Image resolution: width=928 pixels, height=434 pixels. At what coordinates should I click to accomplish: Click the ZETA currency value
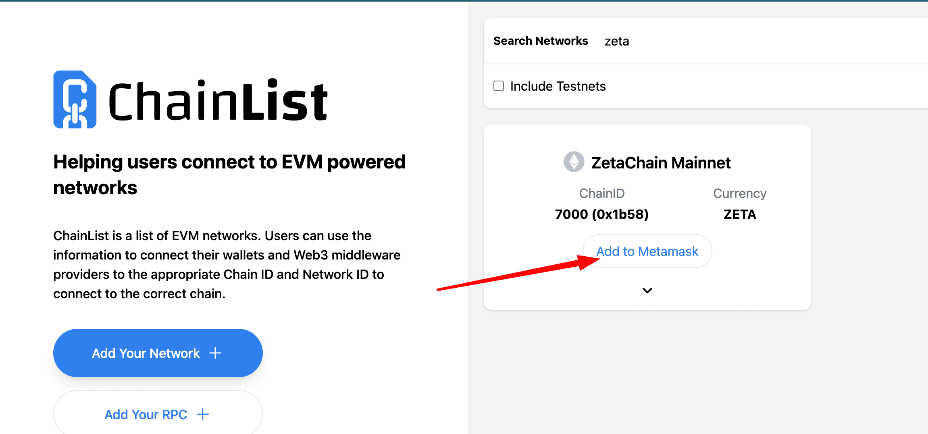[740, 214]
